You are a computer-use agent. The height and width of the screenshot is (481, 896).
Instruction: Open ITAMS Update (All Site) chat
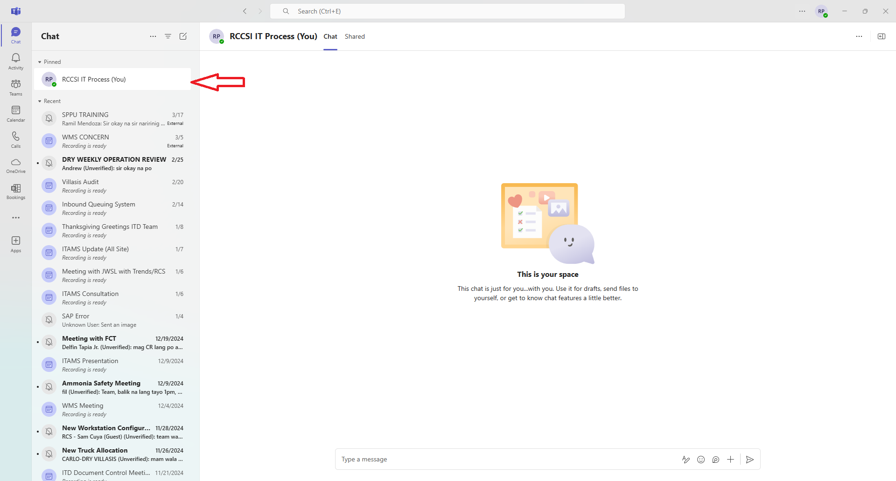(x=112, y=253)
